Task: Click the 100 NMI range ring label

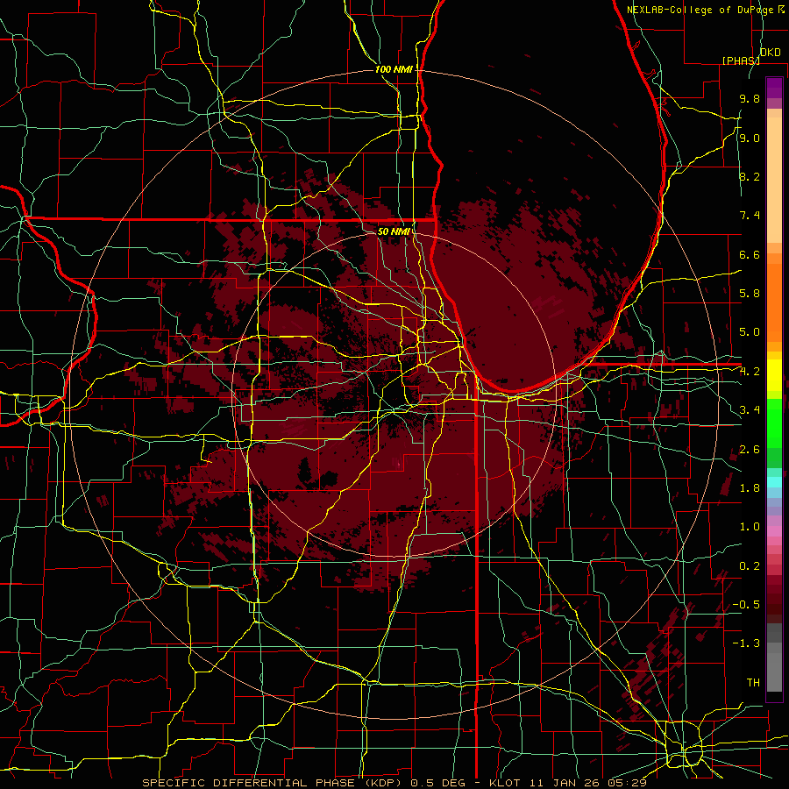Action: [x=394, y=69]
